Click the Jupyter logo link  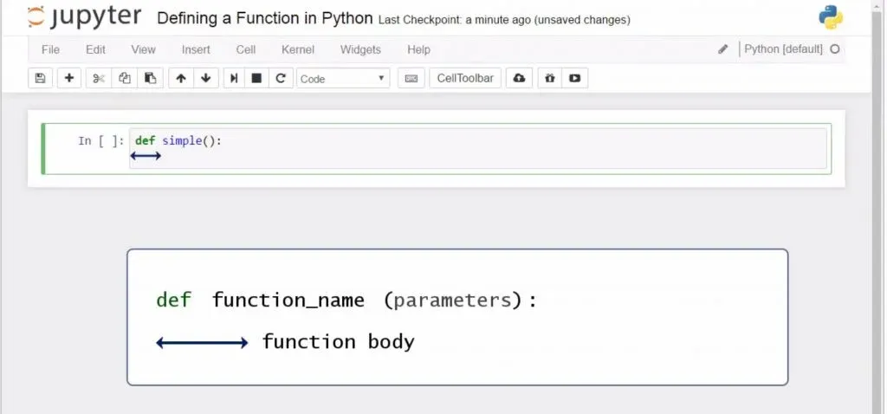[85, 18]
